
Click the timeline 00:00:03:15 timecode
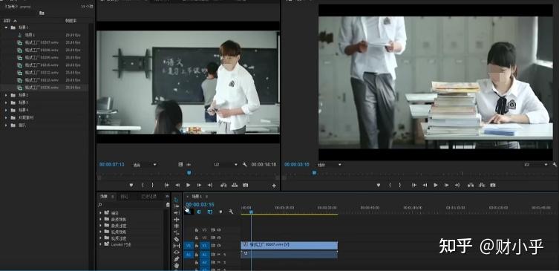click(x=200, y=205)
